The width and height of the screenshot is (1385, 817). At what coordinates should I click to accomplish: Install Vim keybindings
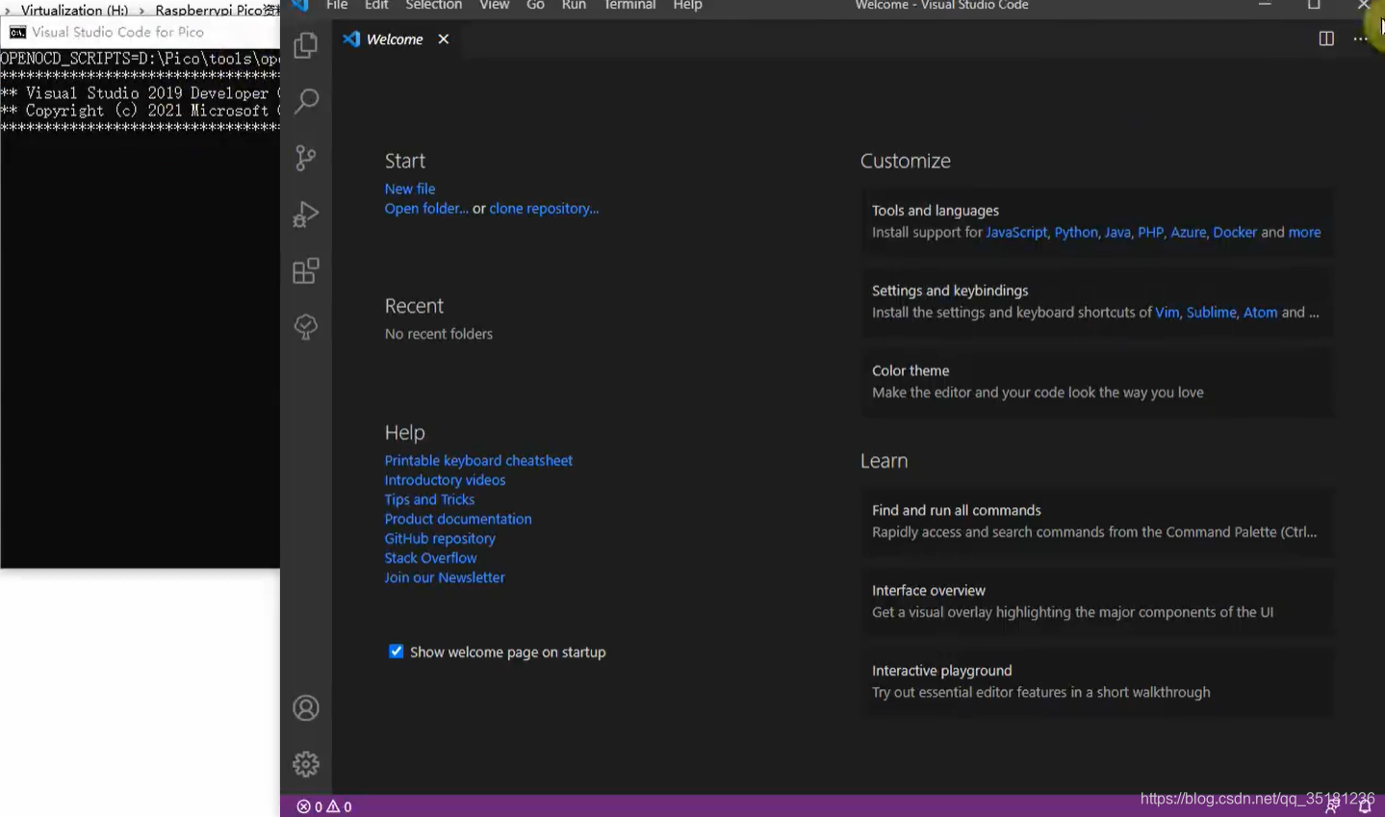point(1167,312)
